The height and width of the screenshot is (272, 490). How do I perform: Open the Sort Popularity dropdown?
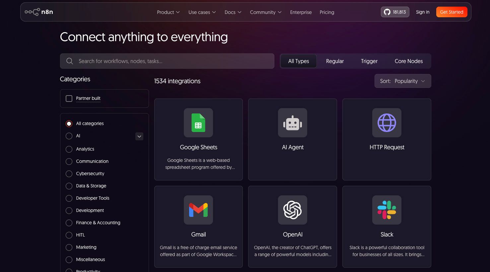click(x=402, y=81)
